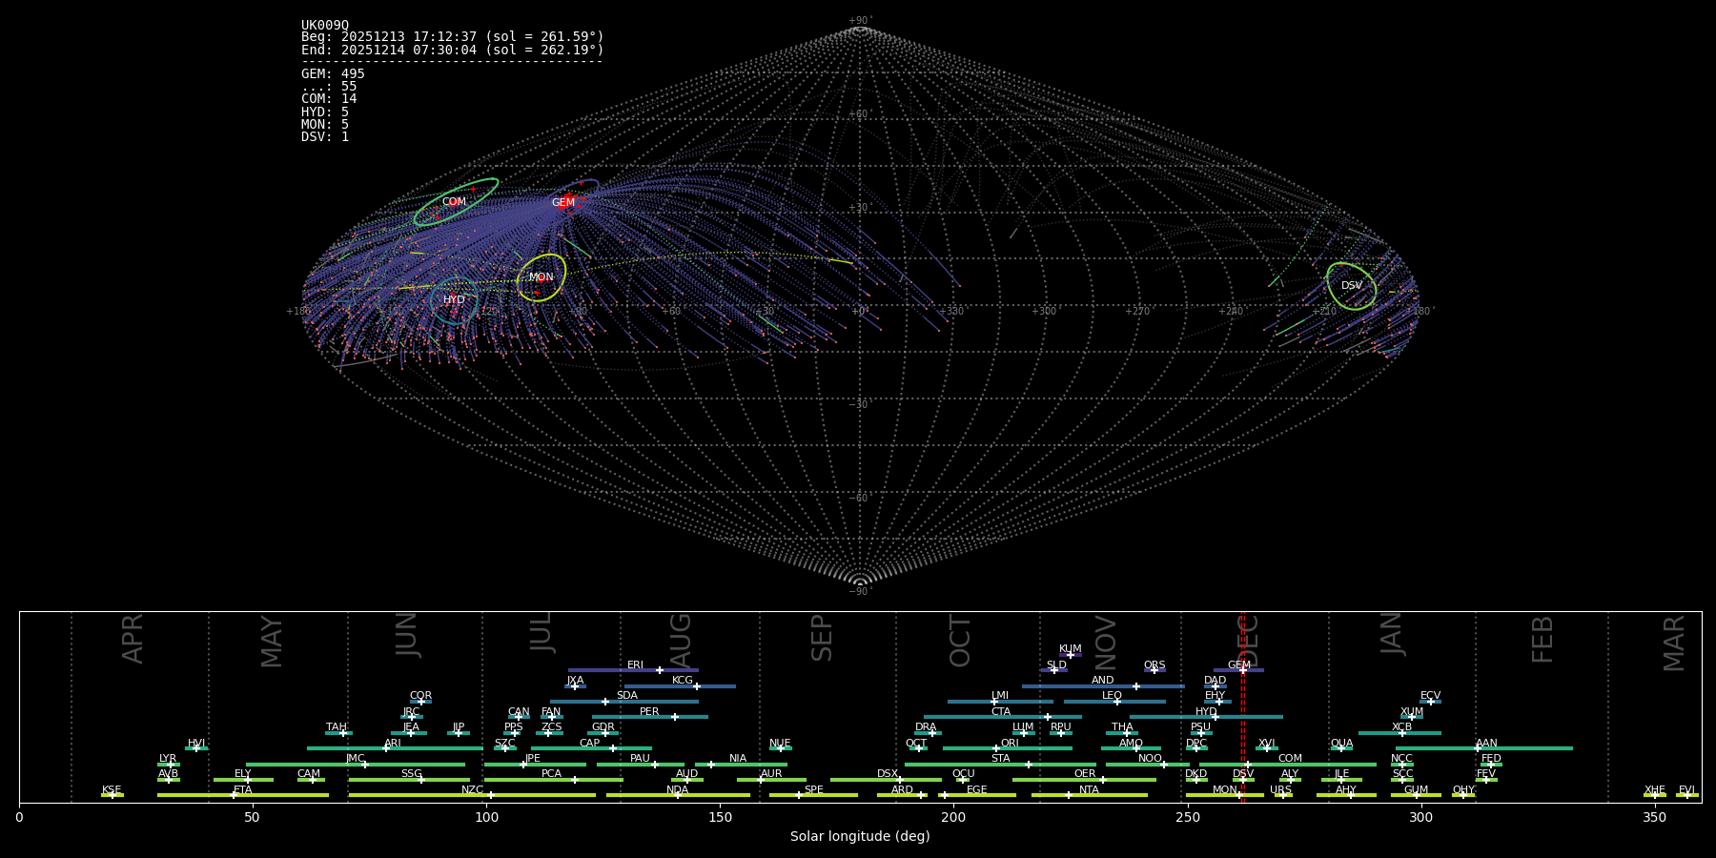The height and width of the screenshot is (858, 1716).
Task: Click the AUG month label in the timeline
Action: pyautogui.click(x=681, y=641)
